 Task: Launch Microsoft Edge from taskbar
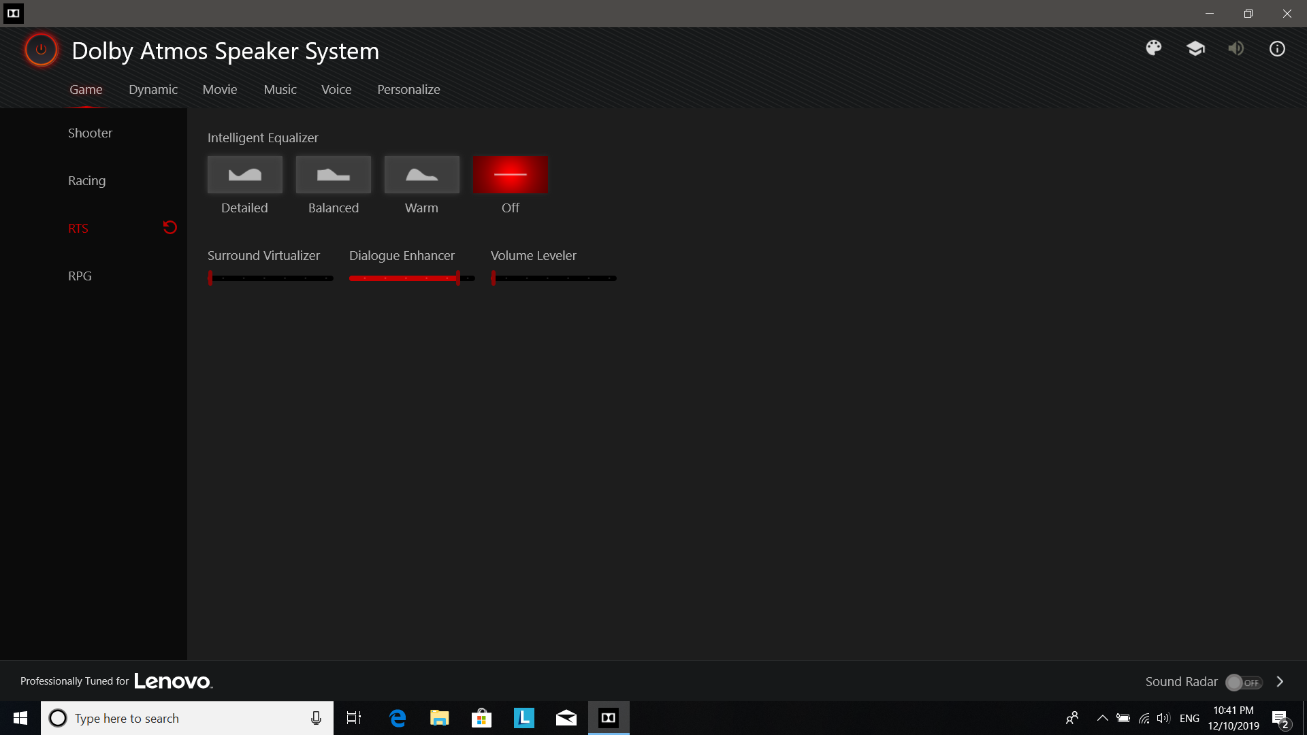(x=398, y=718)
